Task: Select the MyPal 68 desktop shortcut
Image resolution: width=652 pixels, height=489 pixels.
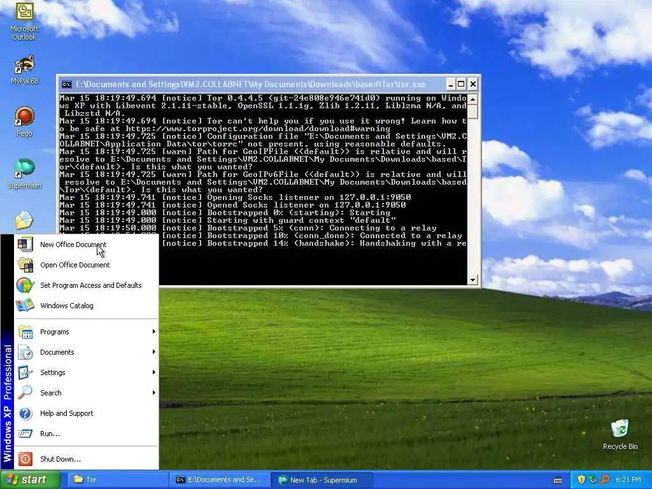Action: 24,70
